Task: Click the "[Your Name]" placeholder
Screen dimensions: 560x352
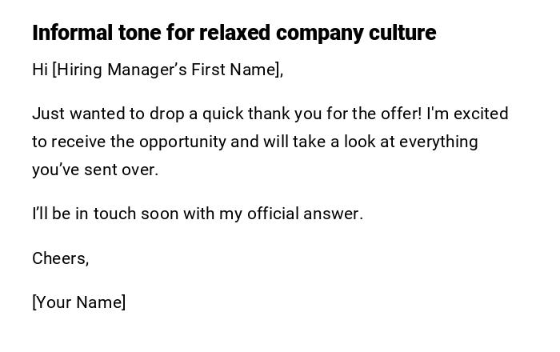Action: [78, 302]
